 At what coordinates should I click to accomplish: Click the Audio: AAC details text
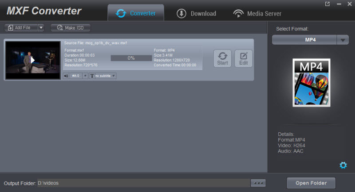click(291, 151)
